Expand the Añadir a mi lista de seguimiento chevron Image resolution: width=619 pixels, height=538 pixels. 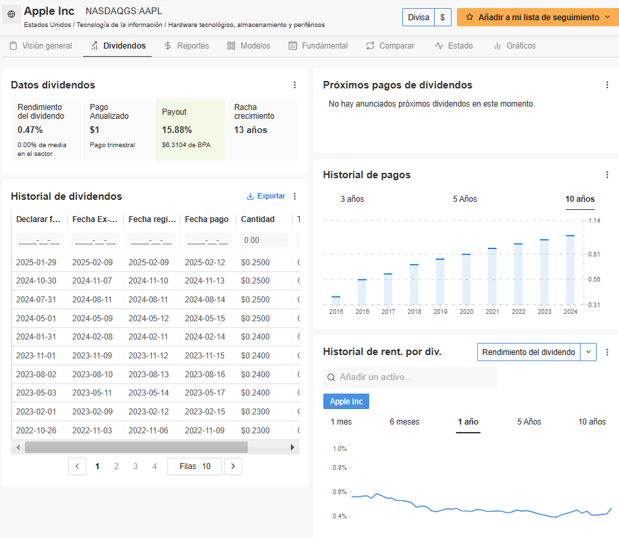pyautogui.click(x=608, y=17)
